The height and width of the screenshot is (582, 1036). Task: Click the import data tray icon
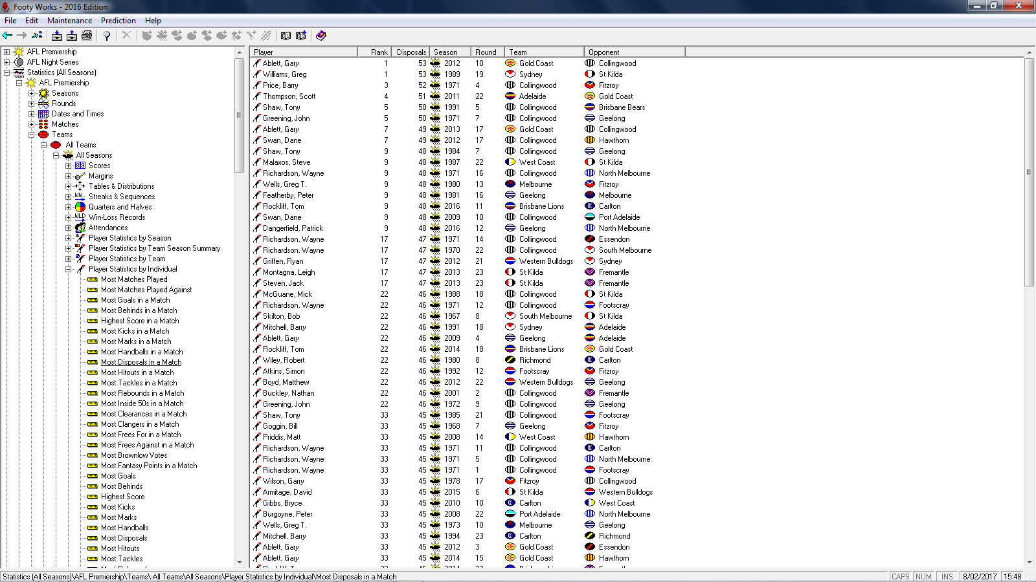(57, 36)
